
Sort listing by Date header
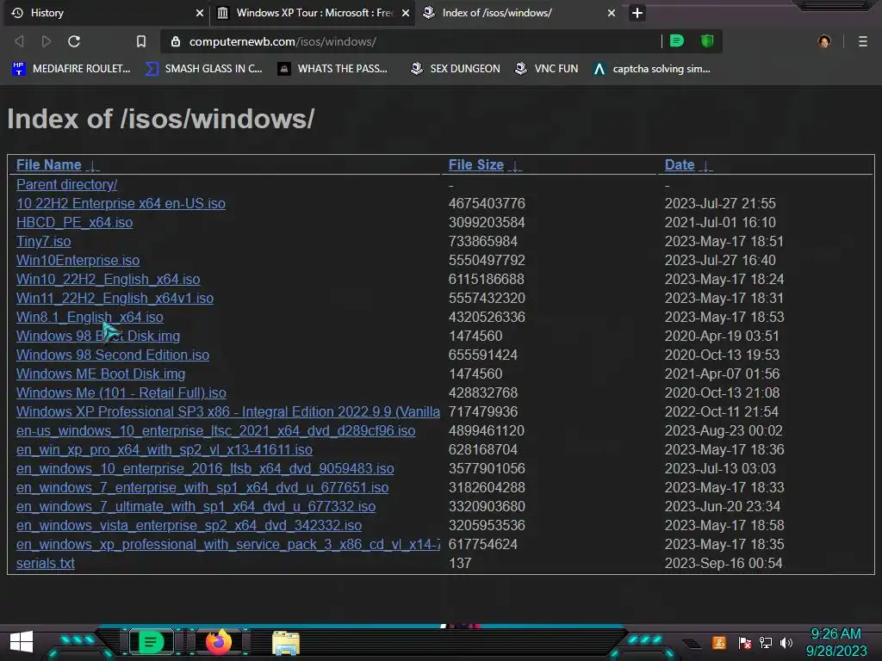[x=680, y=164]
